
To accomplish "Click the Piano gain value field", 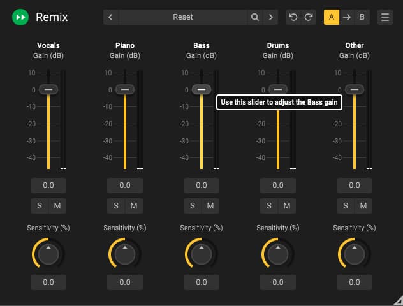I will pyautogui.click(x=125, y=186).
